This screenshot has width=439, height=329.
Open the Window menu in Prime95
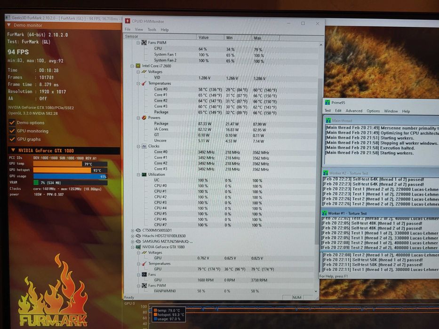[391, 111]
